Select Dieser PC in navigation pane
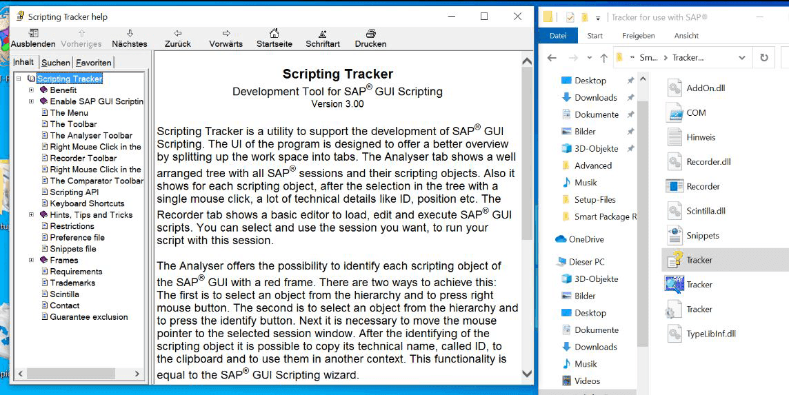The width and height of the screenshot is (789, 395). click(x=586, y=262)
